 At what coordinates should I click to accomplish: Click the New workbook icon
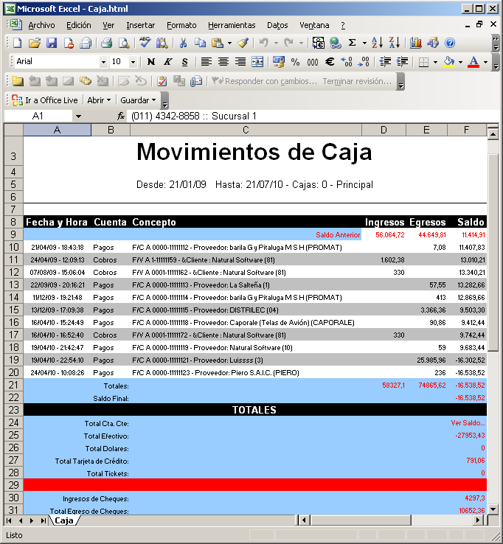click(x=17, y=43)
